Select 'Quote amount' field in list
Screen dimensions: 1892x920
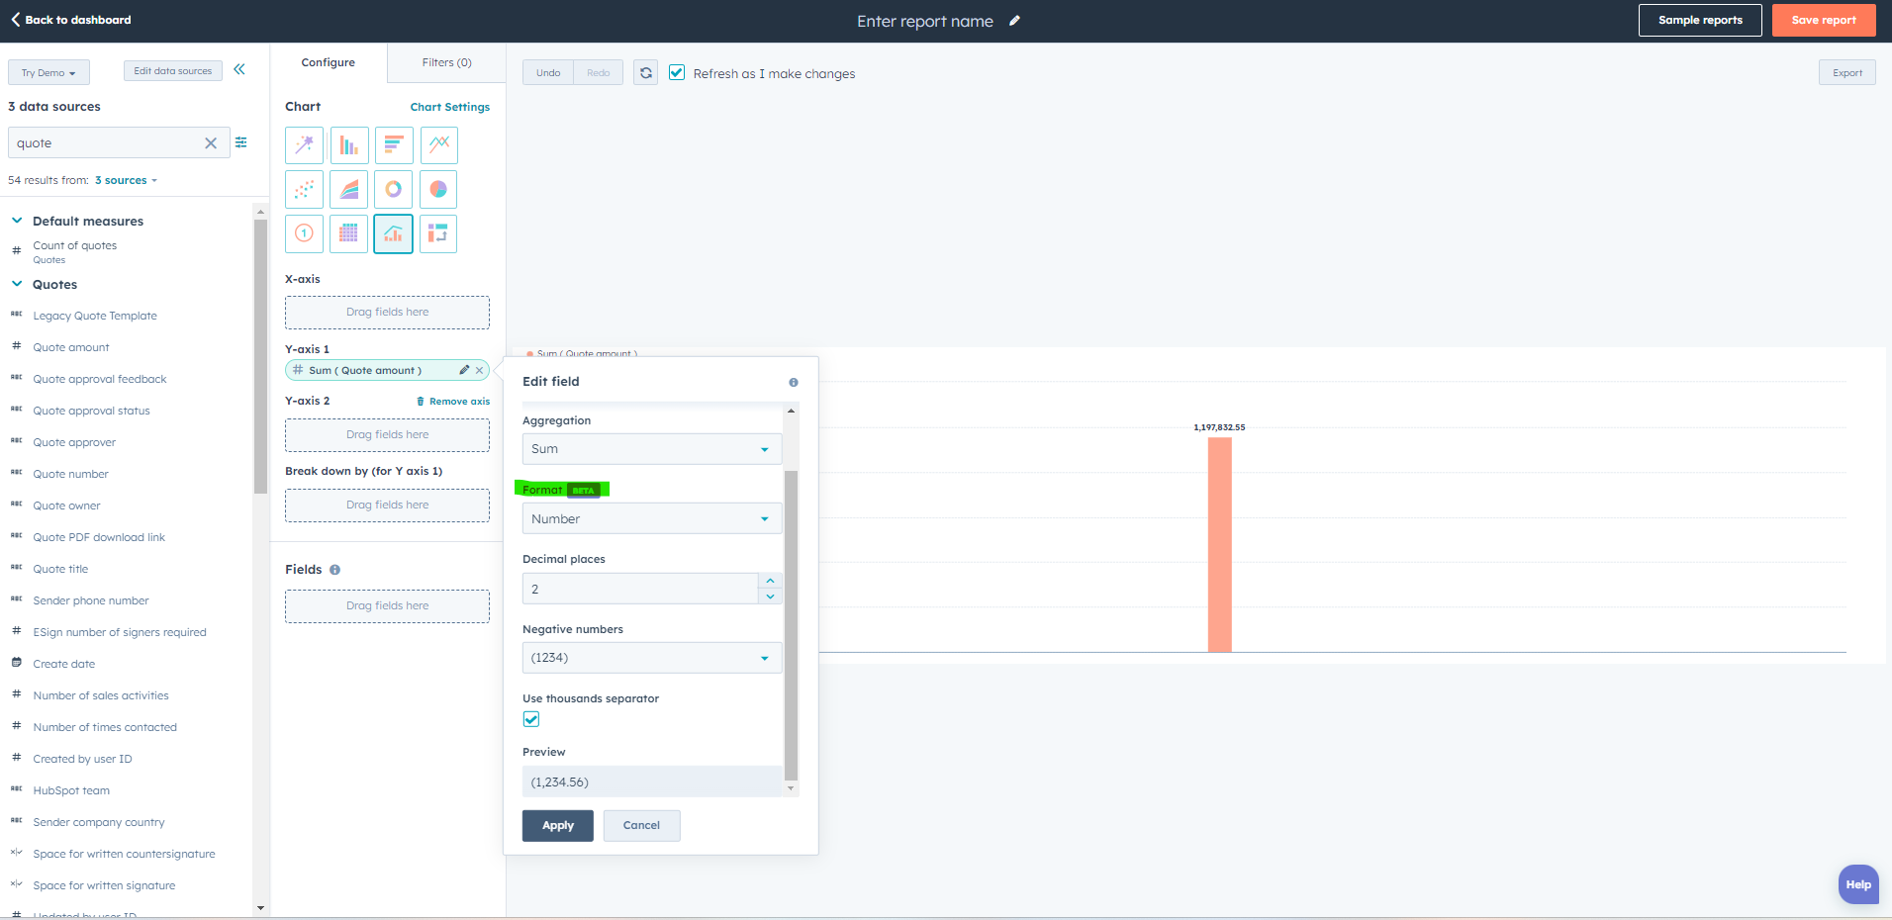click(71, 347)
